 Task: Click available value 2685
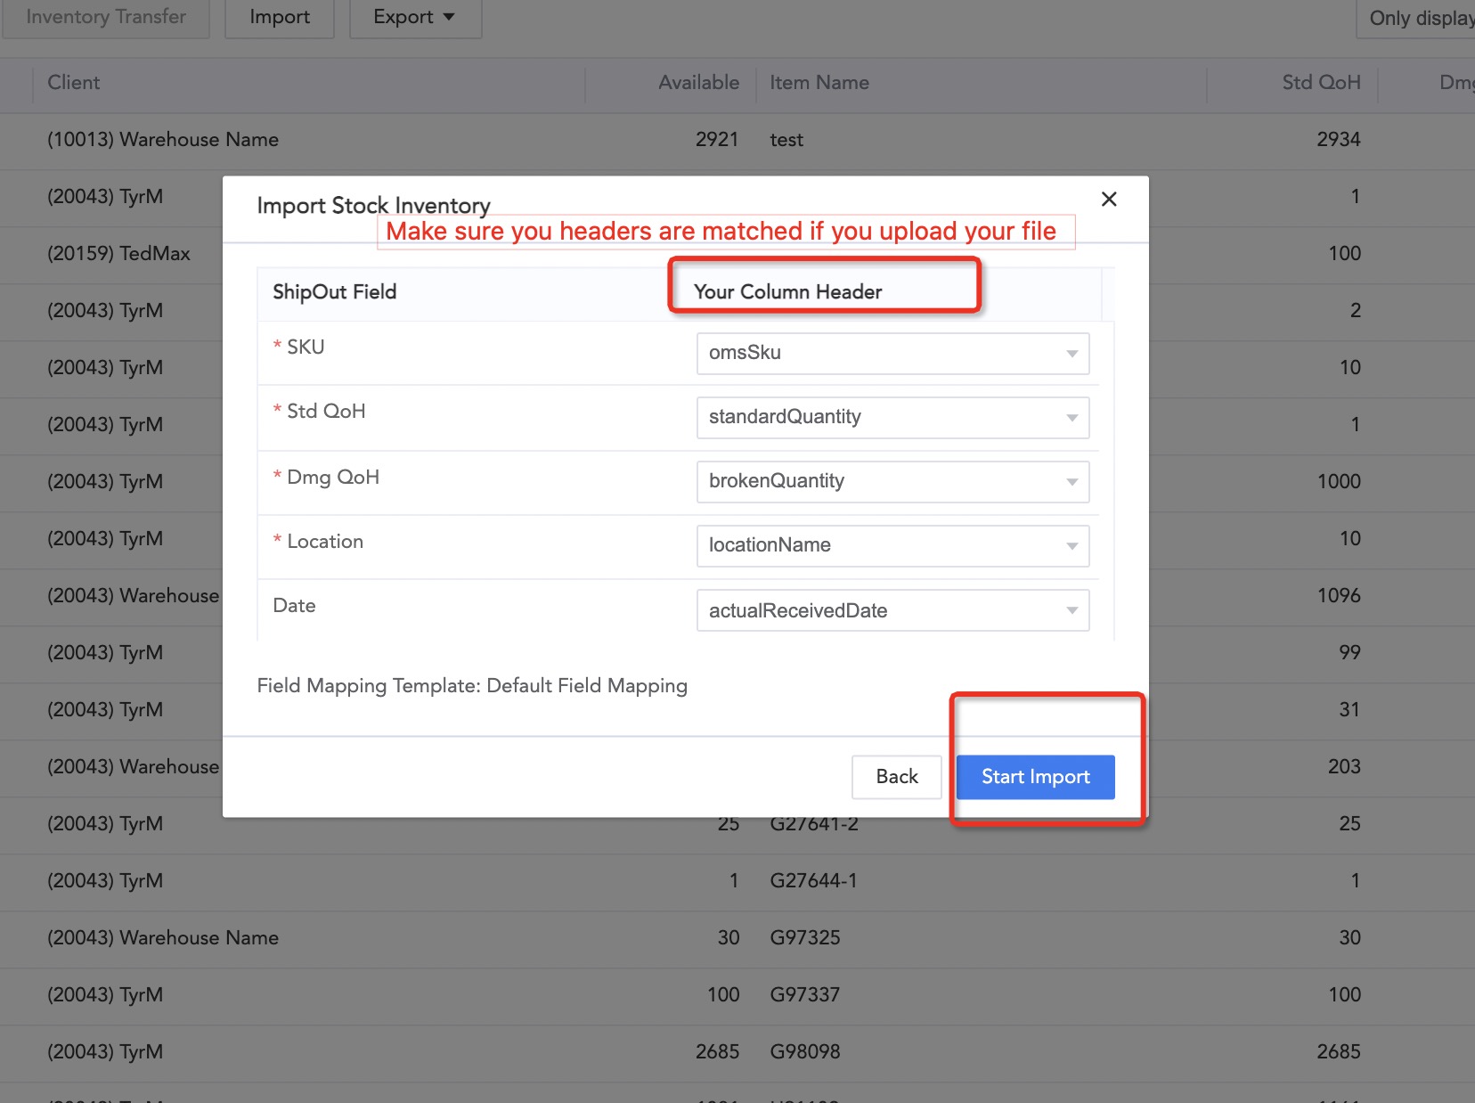click(717, 1052)
